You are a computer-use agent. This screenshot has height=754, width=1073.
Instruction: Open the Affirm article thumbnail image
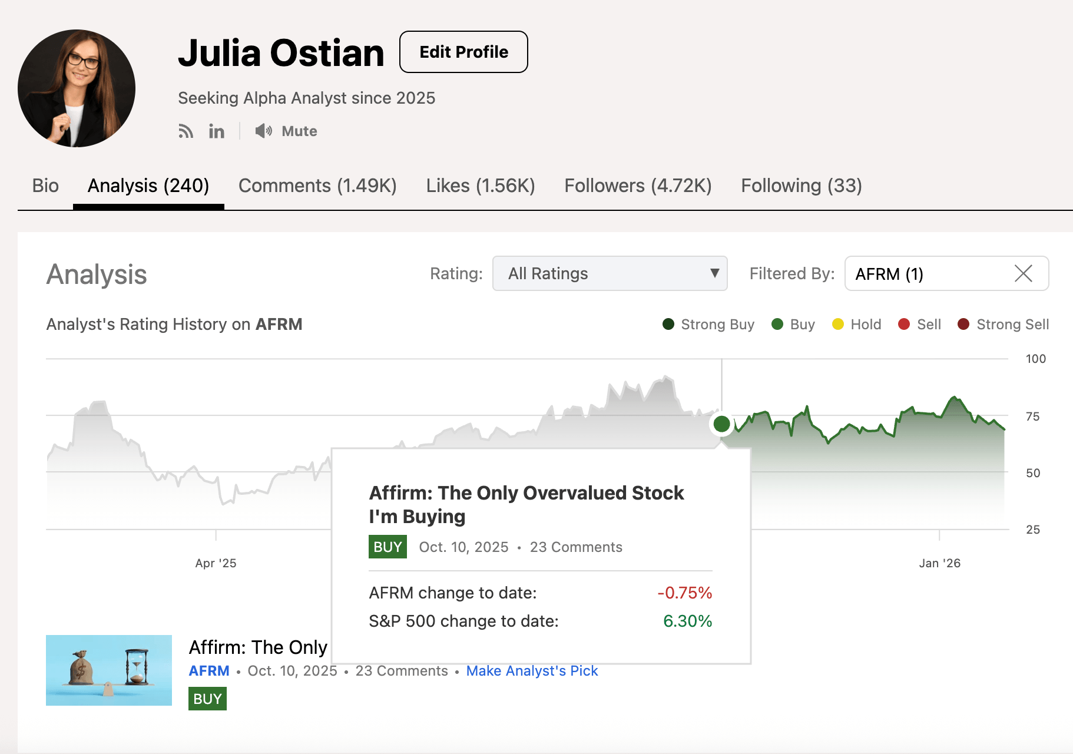click(x=109, y=670)
